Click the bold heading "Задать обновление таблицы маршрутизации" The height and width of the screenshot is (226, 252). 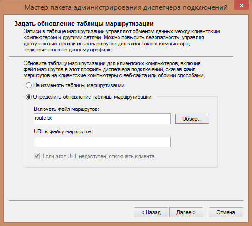pos(84,23)
